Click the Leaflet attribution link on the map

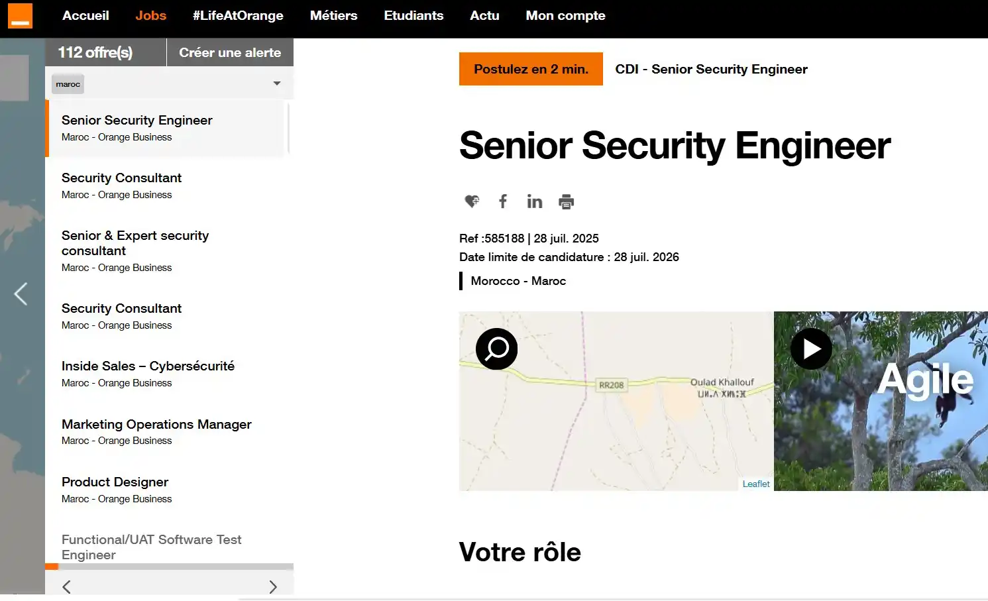pos(756,484)
